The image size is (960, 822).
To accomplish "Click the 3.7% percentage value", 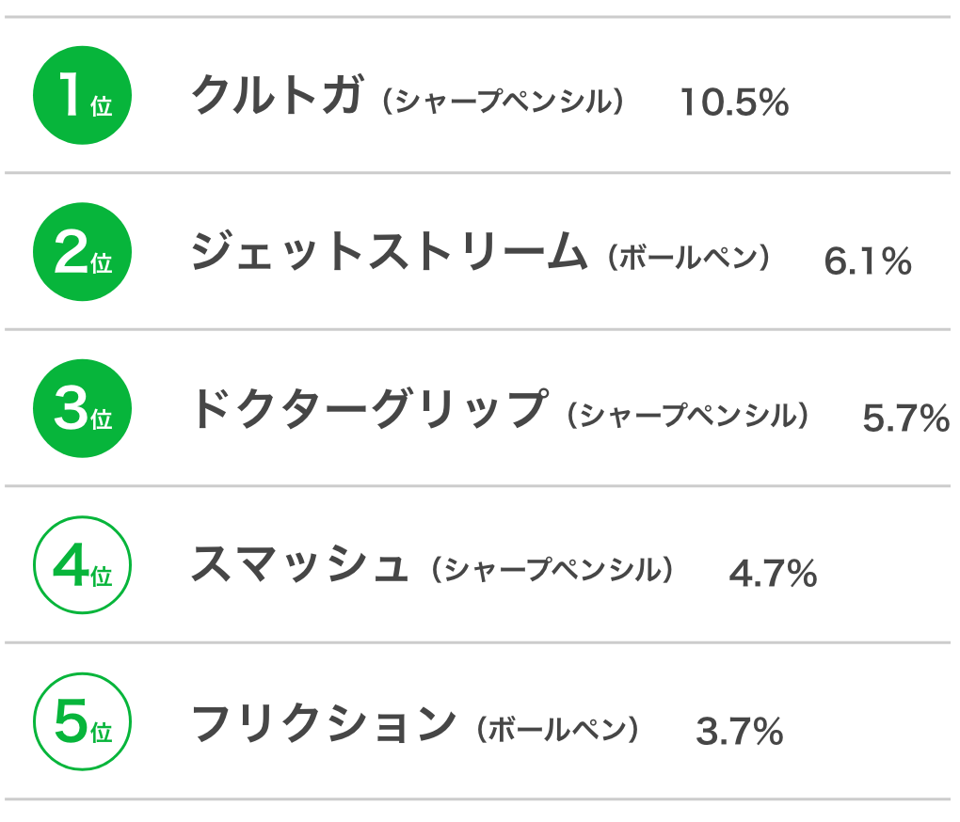I will pyautogui.click(x=740, y=731).
